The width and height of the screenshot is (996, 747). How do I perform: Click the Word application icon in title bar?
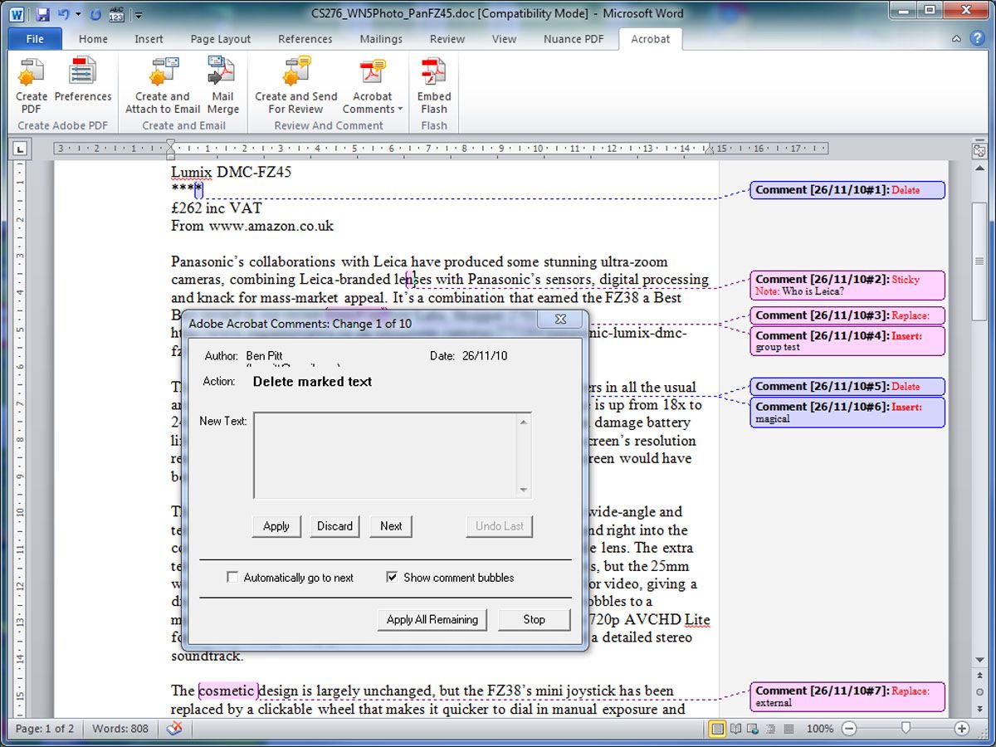tap(18, 14)
